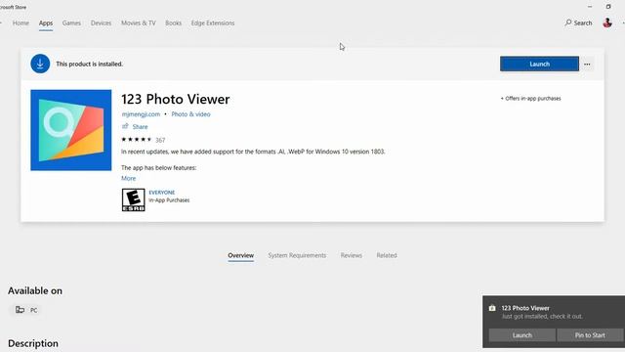Click Pin to Start in notification
The height and width of the screenshot is (352, 625).
point(590,335)
